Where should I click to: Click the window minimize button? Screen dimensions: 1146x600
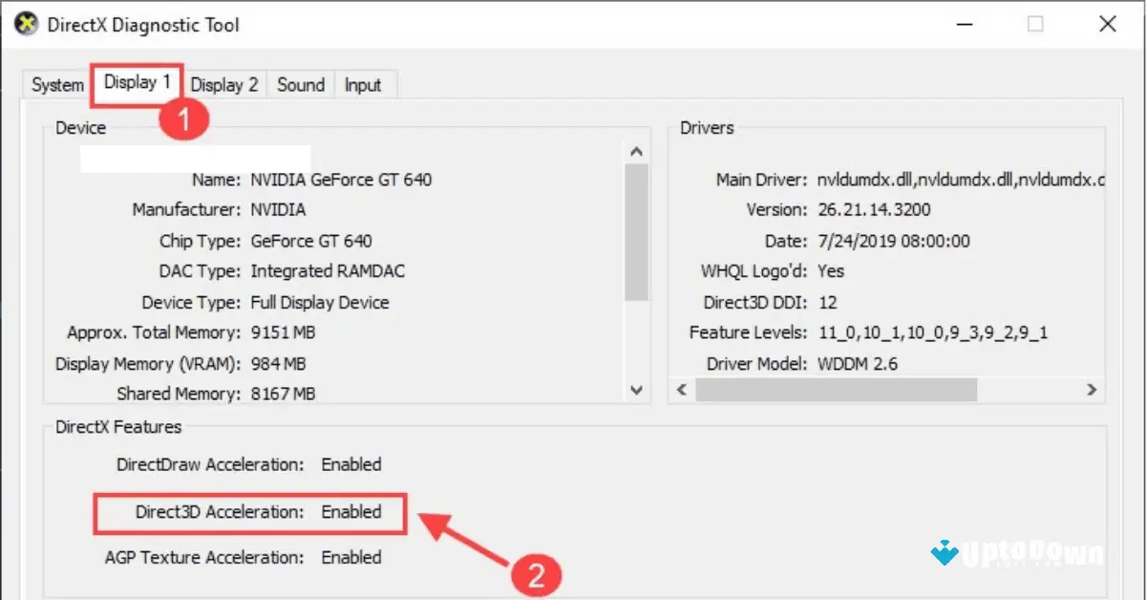[965, 23]
